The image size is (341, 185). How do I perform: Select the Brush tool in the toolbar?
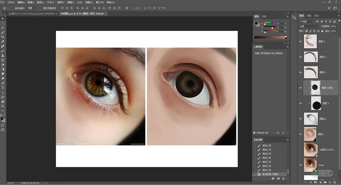pos(3,51)
